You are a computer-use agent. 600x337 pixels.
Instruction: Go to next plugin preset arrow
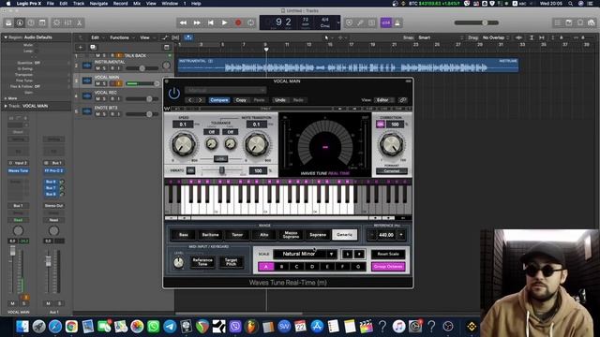pyautogui.click(x=200, y=100)
